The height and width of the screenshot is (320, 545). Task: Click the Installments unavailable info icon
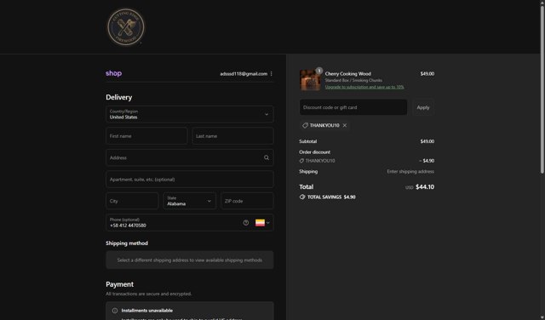coord(115,311)
